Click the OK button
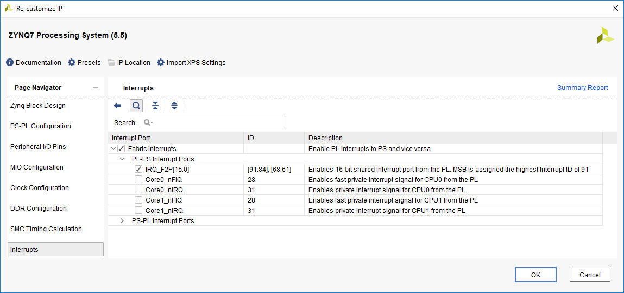This screenshot has width=624, height=293. tap(535, 275)
